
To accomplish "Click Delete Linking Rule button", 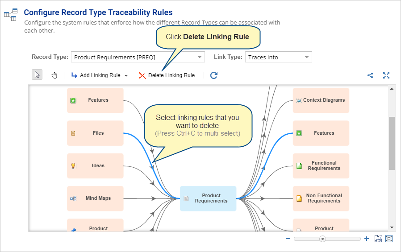I will pyautogui.click(x=167, y=75).
